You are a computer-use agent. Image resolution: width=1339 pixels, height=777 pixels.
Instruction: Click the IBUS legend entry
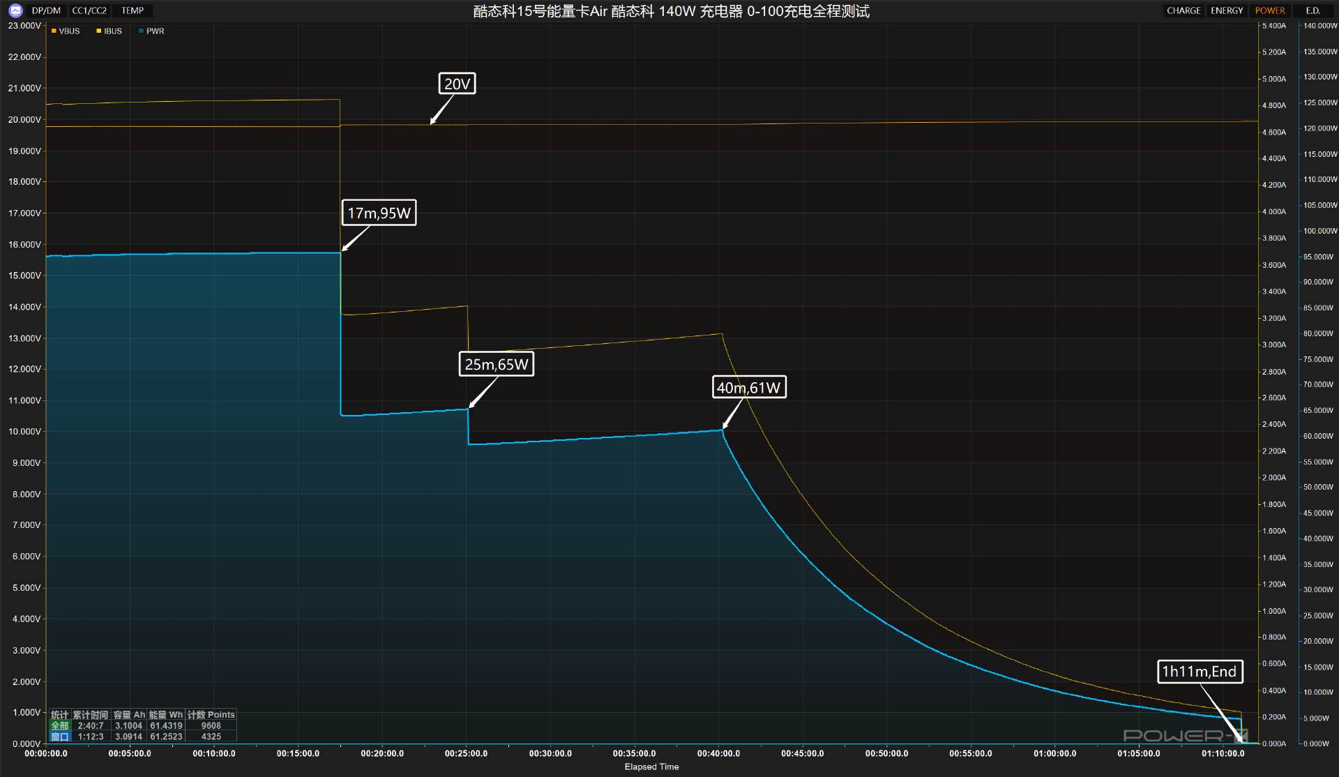[x=109, y=31]
